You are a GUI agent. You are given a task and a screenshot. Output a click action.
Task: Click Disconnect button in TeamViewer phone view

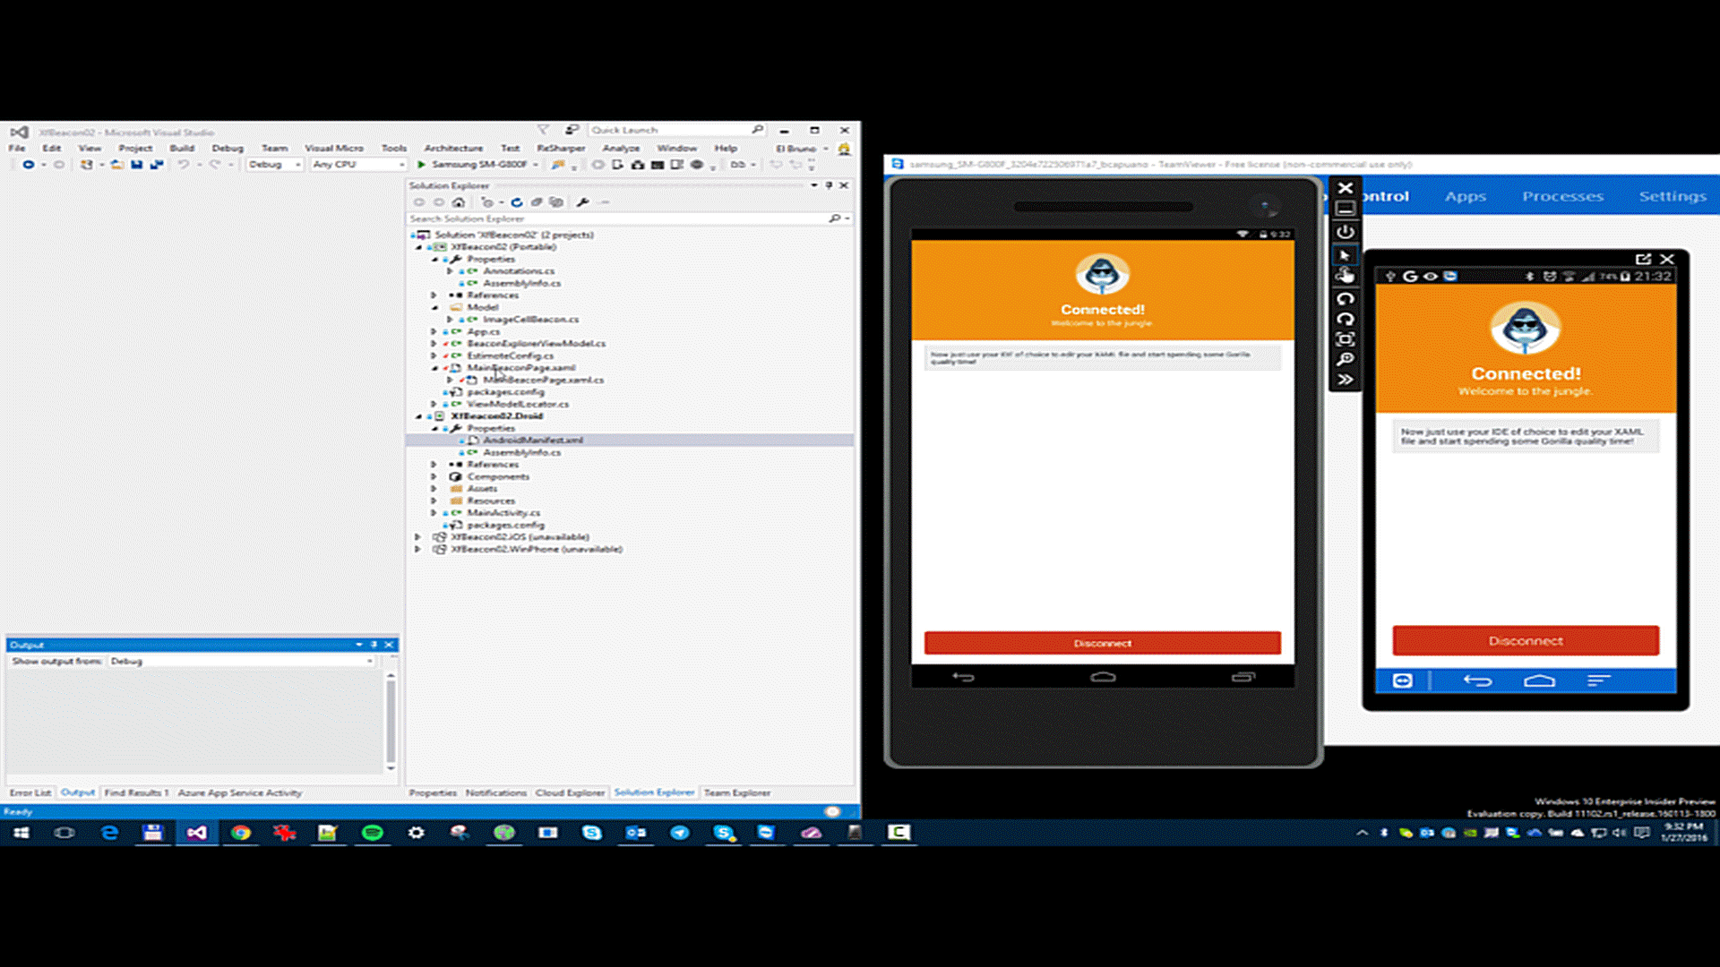1525,641
